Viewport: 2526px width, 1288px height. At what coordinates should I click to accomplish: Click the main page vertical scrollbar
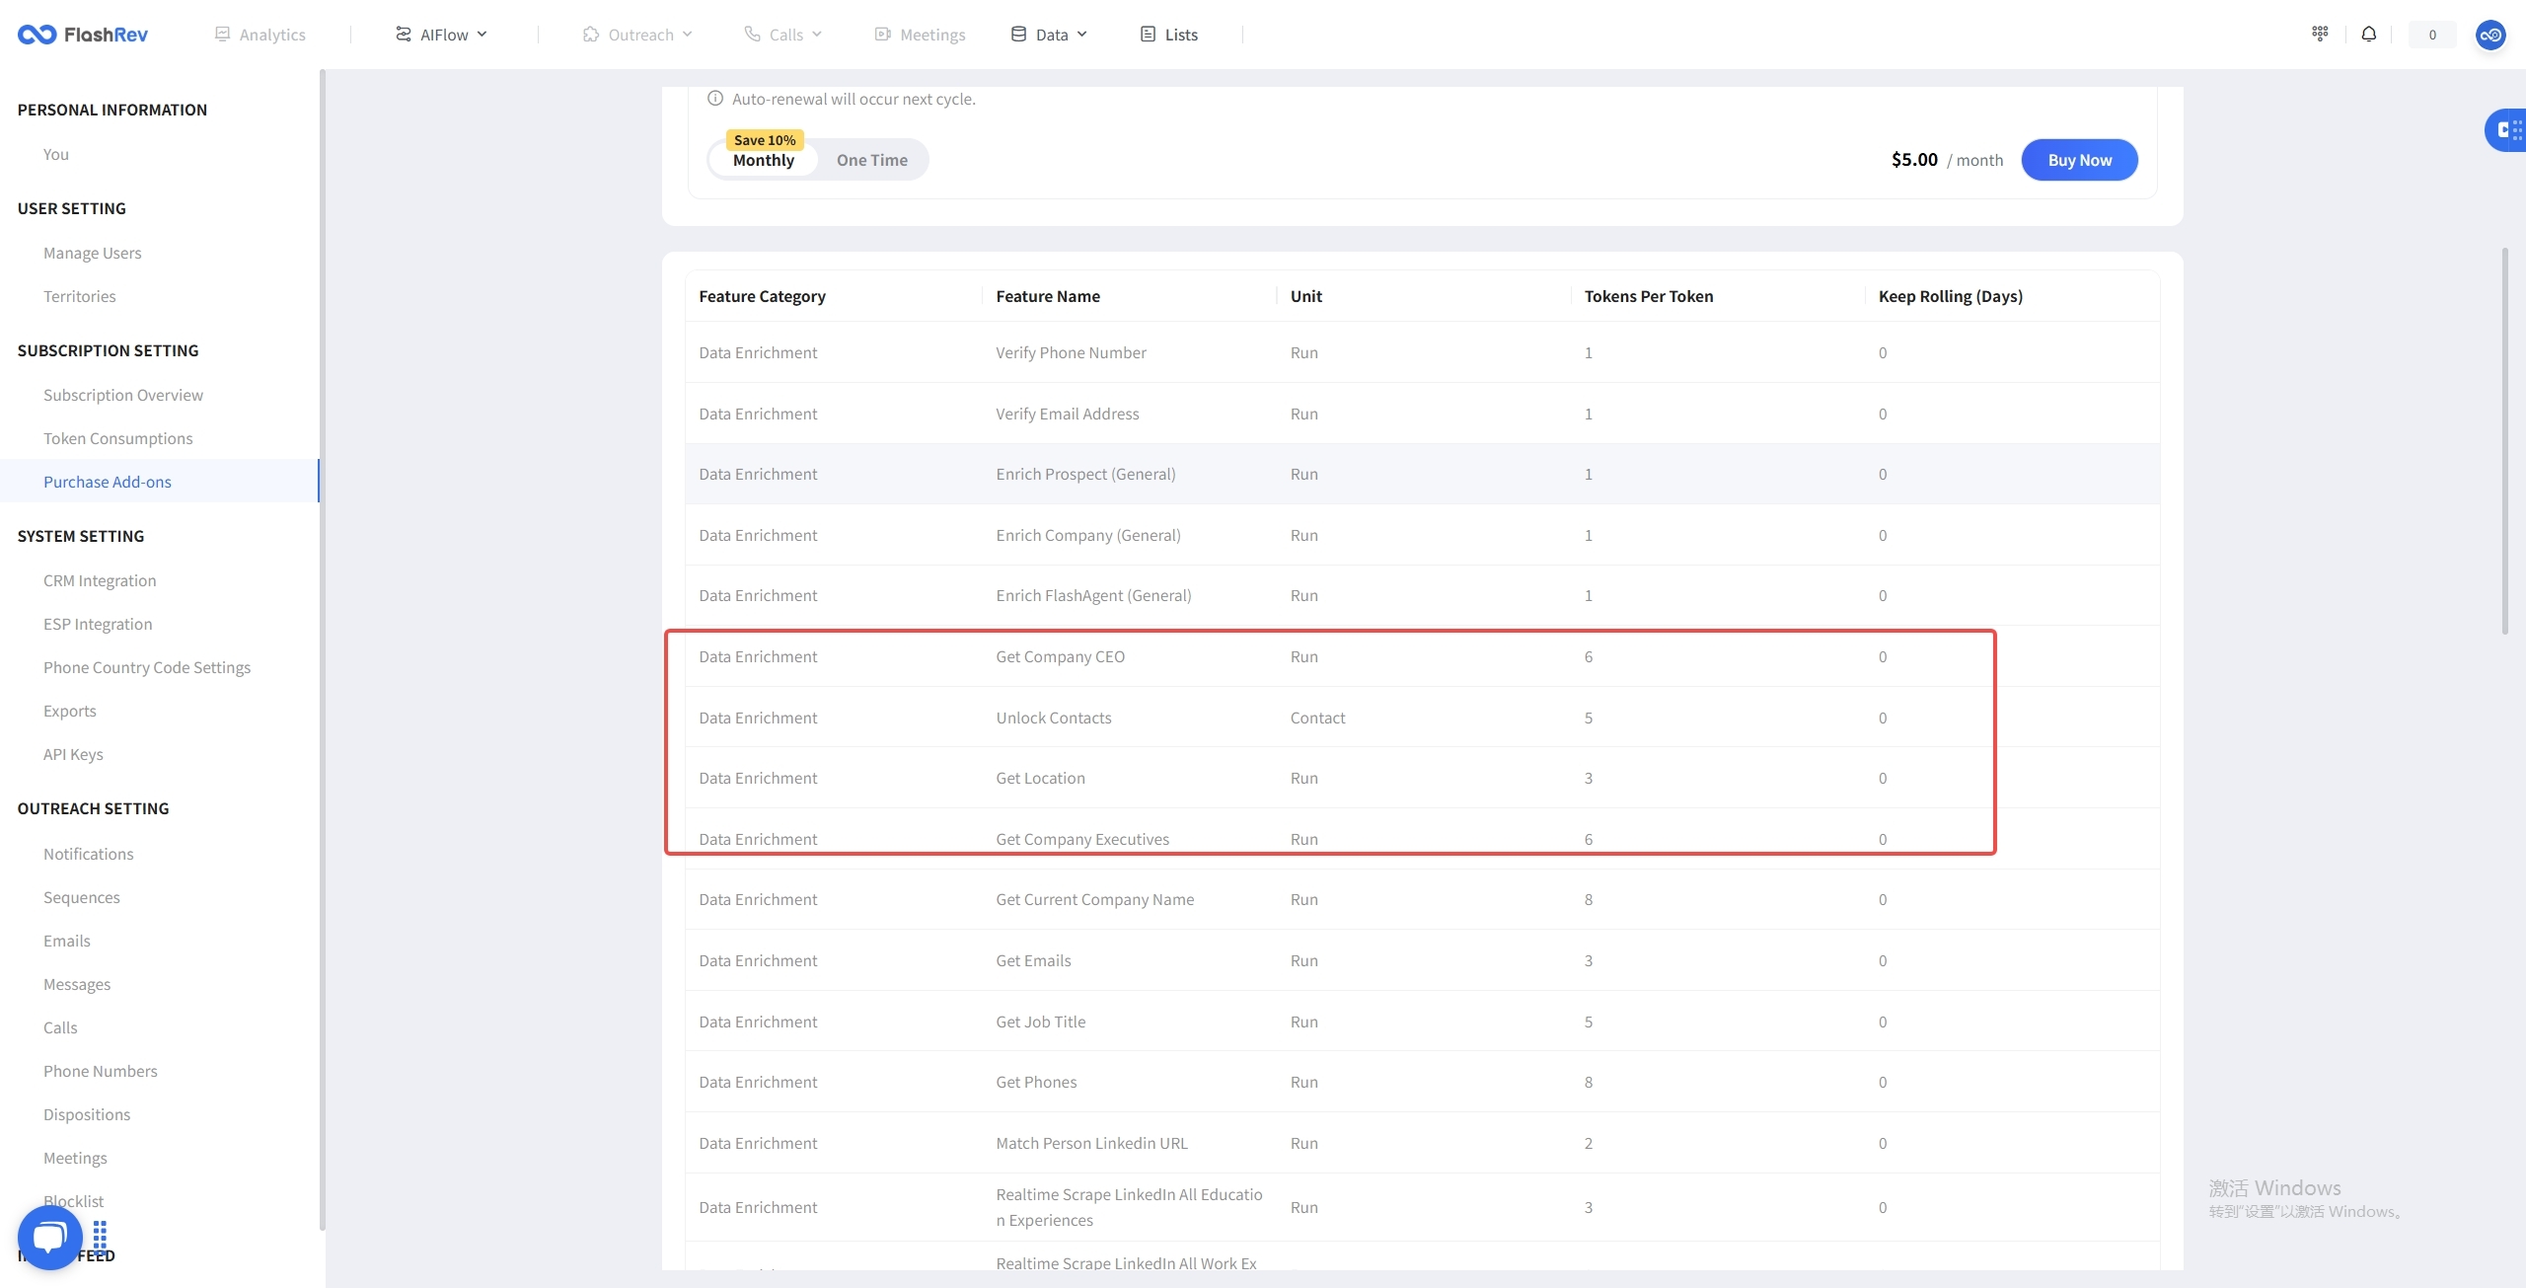[x=2505, y=441]
